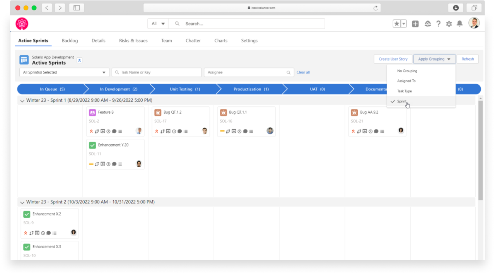The height and width of the screenshot is (275, 495).
Task: Open the All Sprint(s) Selected dropdown
Action: tap(64, 72)
